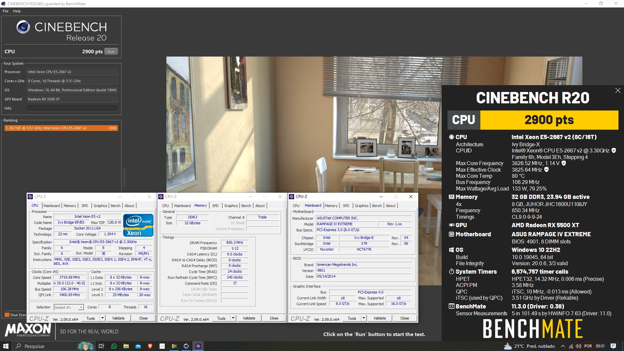Screen dimensions: 624x351
Task: Open Memory tab in first CPU-Z window
Action: coord(70,206)
